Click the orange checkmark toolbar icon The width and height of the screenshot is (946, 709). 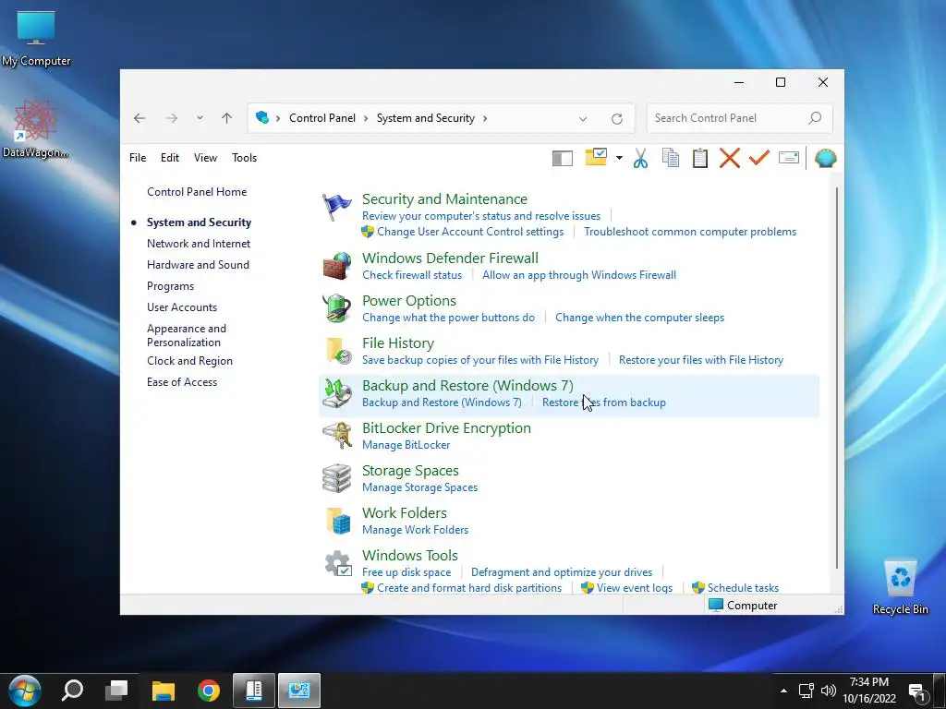759,157
